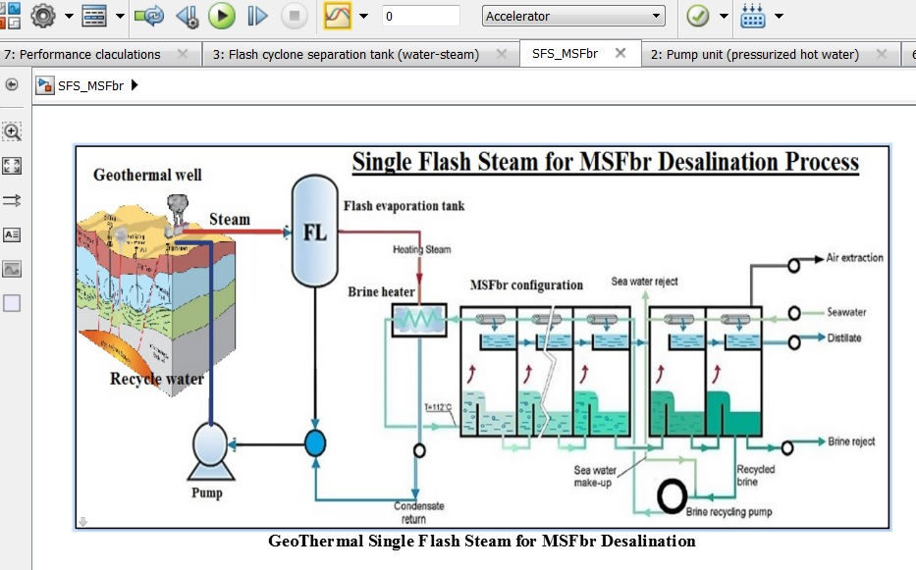Switch to 2: Pump unit tab
916x570 pixels.
755,54
